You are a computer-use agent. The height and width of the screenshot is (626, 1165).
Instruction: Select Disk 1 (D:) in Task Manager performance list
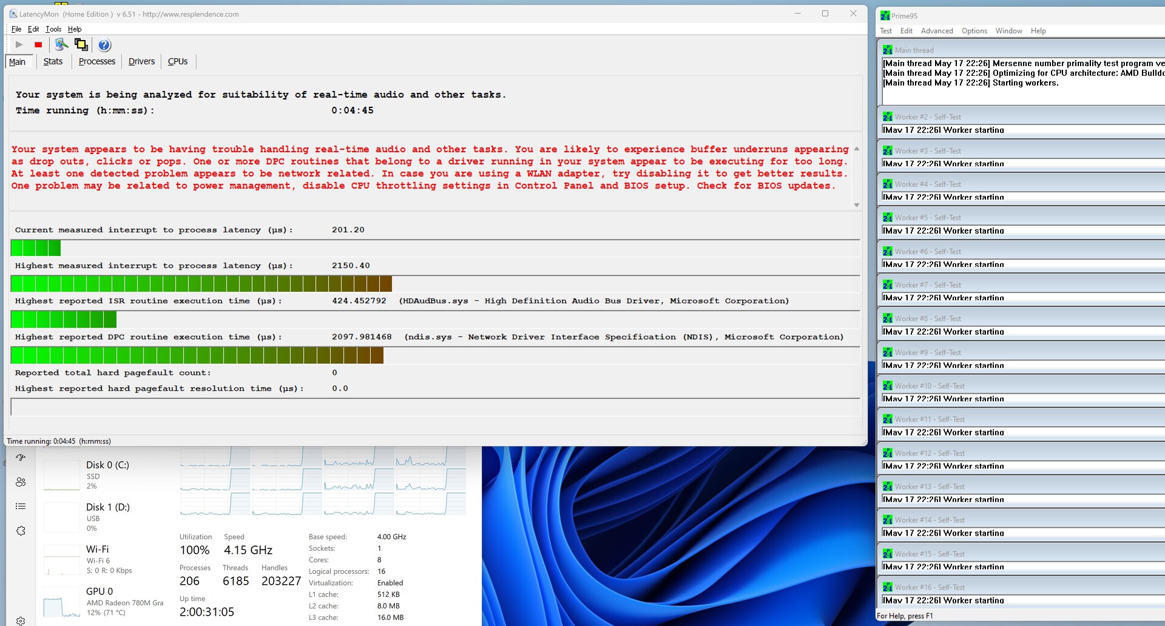(107, 517)
